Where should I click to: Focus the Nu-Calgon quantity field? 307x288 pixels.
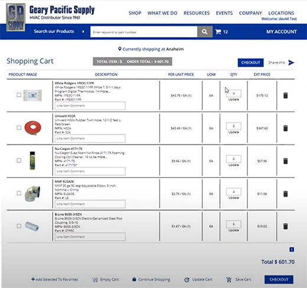(x=234, y=159)
